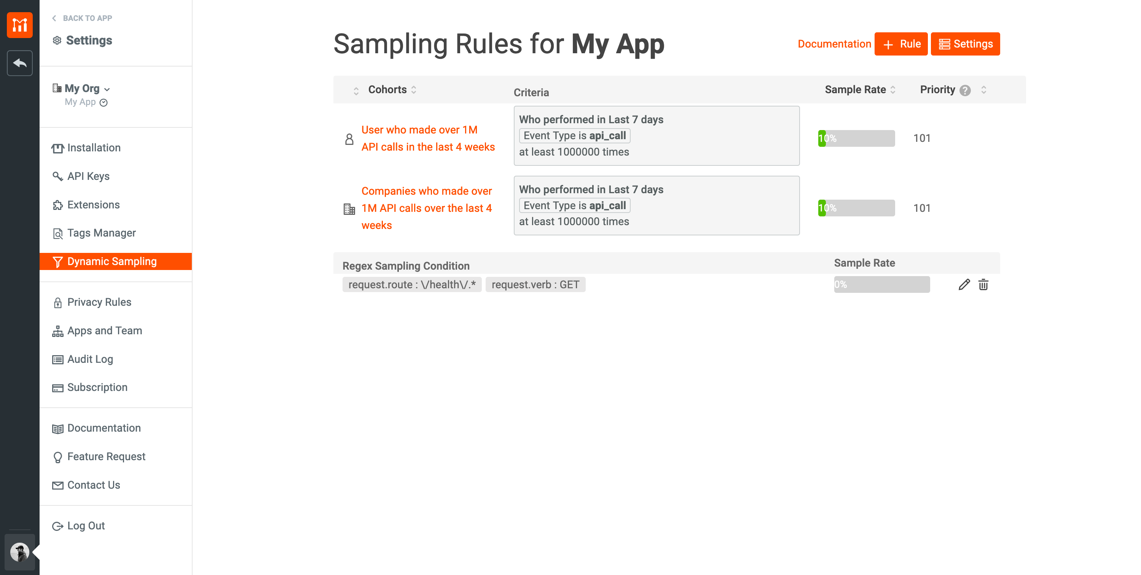Sort by the Priority column
The image size is (1141, 575).
click(984, 90)
